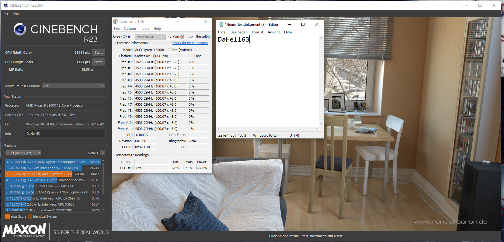Open Editor Format menu
The width and height of the screenshot is (504, 242).
(x=258, y=32)
